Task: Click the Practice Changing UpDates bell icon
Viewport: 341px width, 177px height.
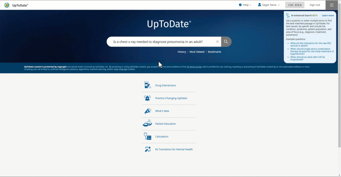Action: click(x=147, y=98)
